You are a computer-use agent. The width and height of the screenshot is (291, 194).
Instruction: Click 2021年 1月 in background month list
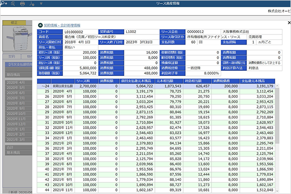(19, 129)
